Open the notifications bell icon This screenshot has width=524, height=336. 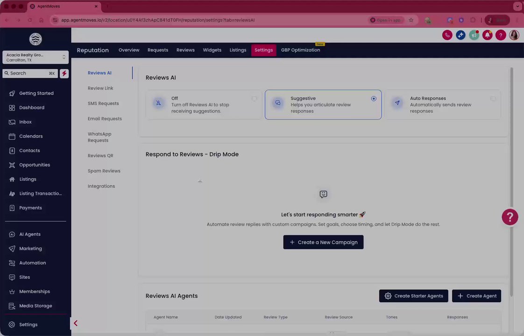coord(487,35)
